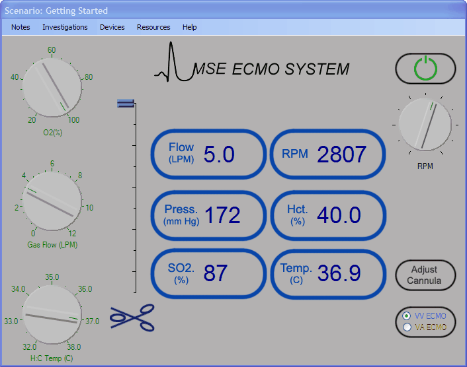467x367 pixels.
Task: Click the 38.0 mark on H:C Temp dial
Action: 73,347
